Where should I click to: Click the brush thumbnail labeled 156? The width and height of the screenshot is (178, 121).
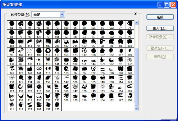point(102,70)
